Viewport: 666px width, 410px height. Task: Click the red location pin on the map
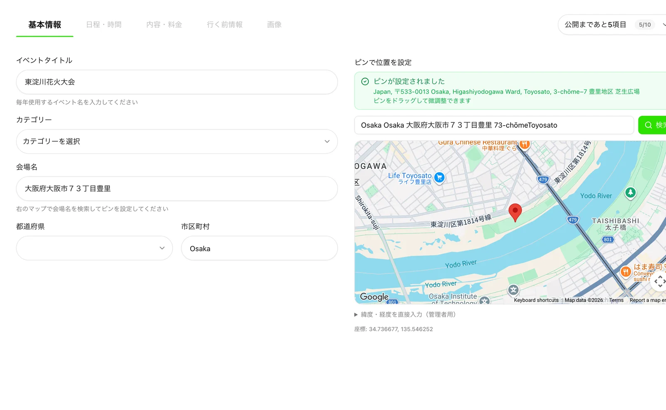(515, 212)
